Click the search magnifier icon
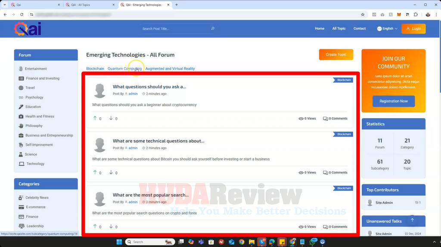Viewport: 441px width, 247px height. [x=212, y=29]
